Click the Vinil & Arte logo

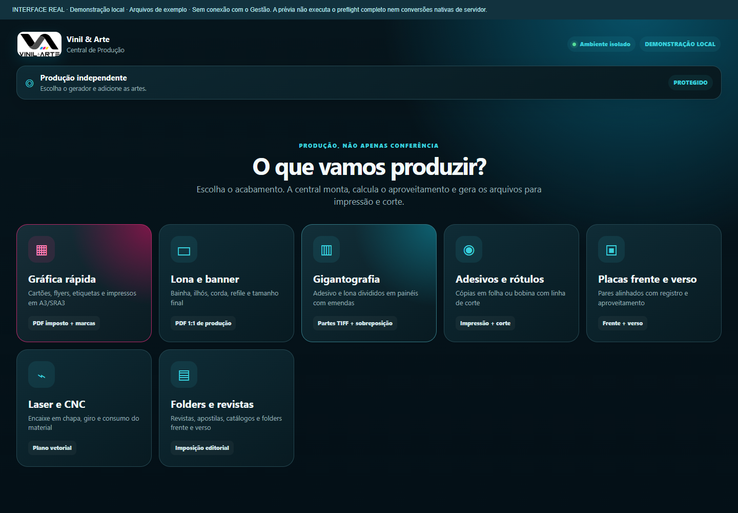point(39,44)
